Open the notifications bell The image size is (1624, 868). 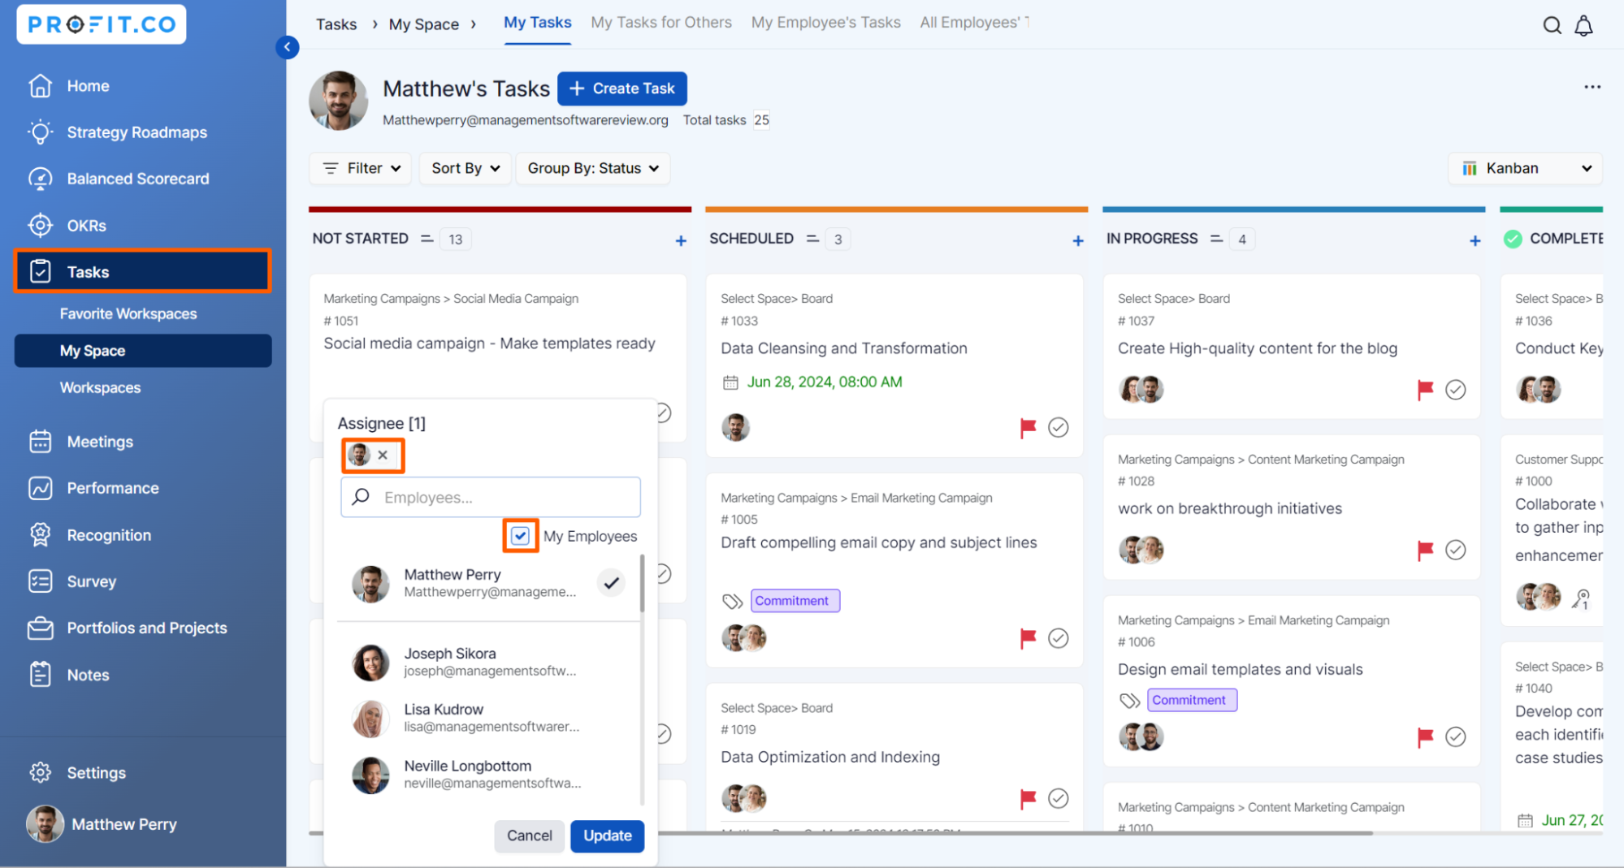click(x=1583, y=25)
